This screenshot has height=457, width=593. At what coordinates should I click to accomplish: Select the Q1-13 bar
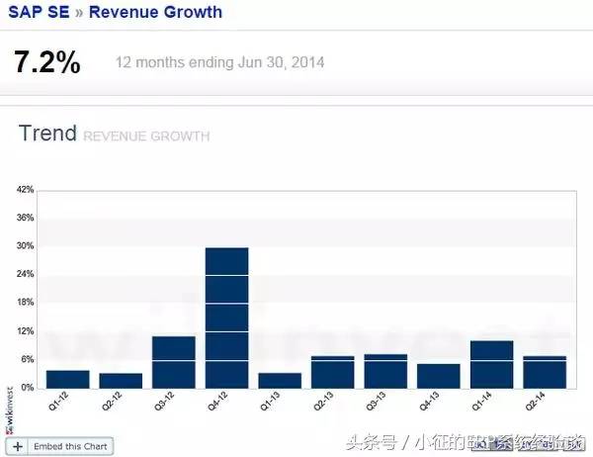click(x=280, y=380)
